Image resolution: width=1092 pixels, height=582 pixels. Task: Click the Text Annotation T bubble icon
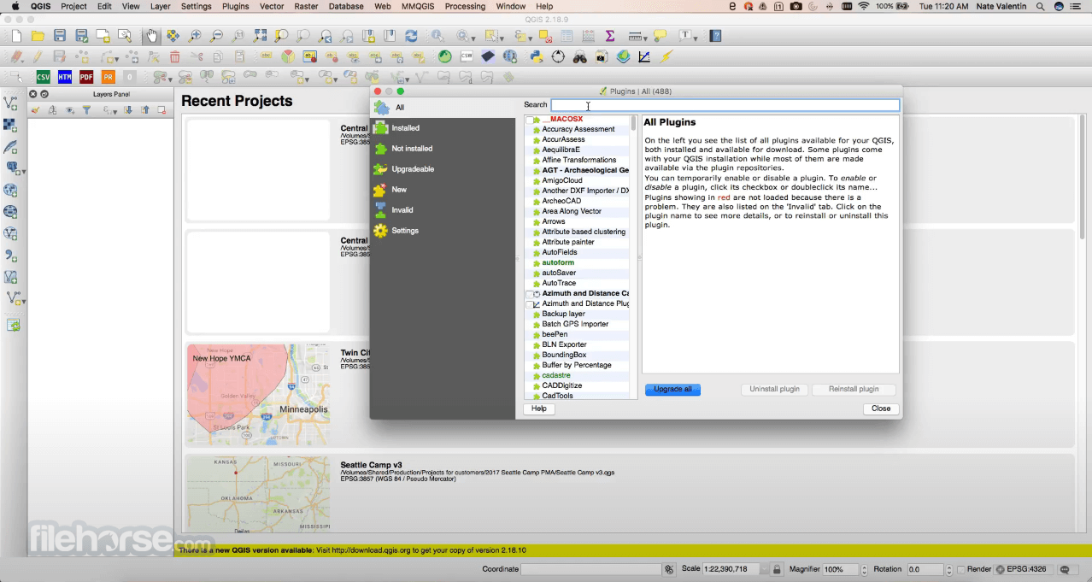coord(684,36)
